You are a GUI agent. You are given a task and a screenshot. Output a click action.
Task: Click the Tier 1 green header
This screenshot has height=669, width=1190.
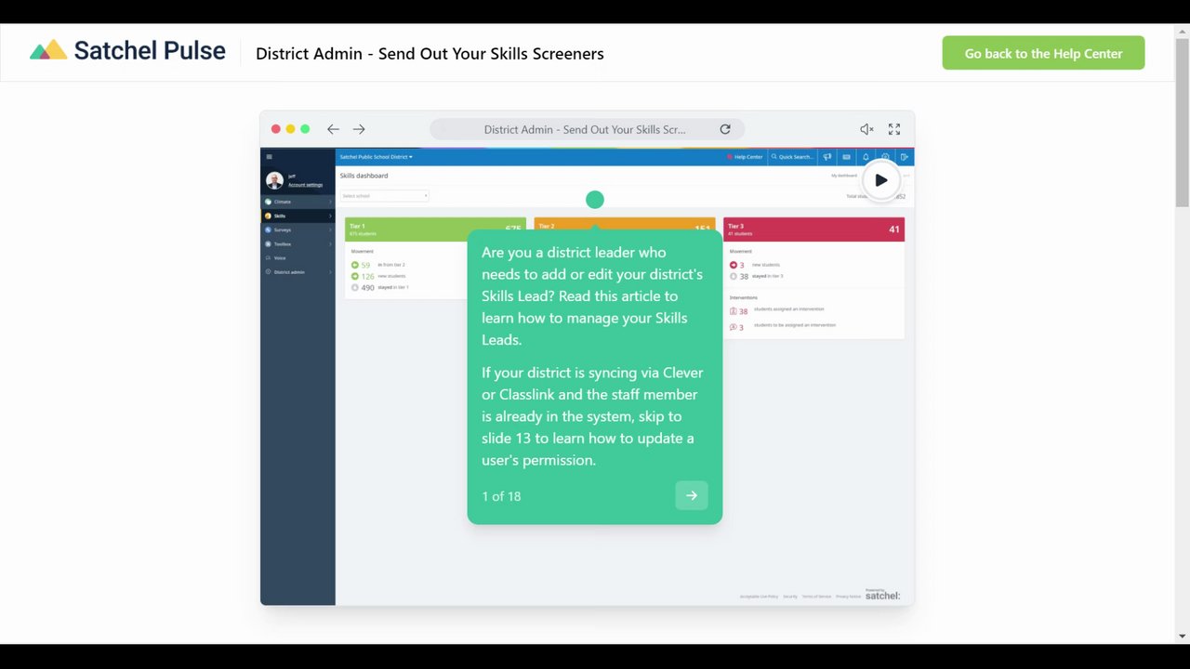coord(435,229)
